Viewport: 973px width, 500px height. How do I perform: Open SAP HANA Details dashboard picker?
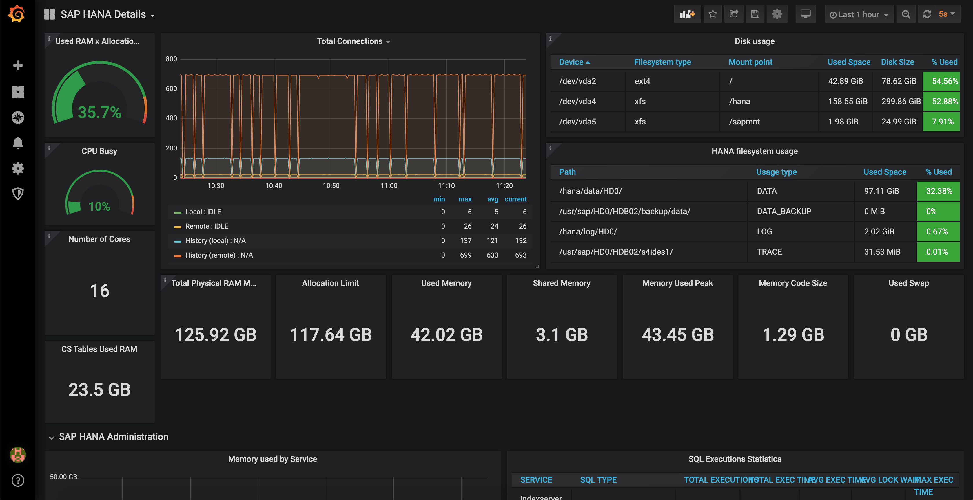[x=103, y=14]
